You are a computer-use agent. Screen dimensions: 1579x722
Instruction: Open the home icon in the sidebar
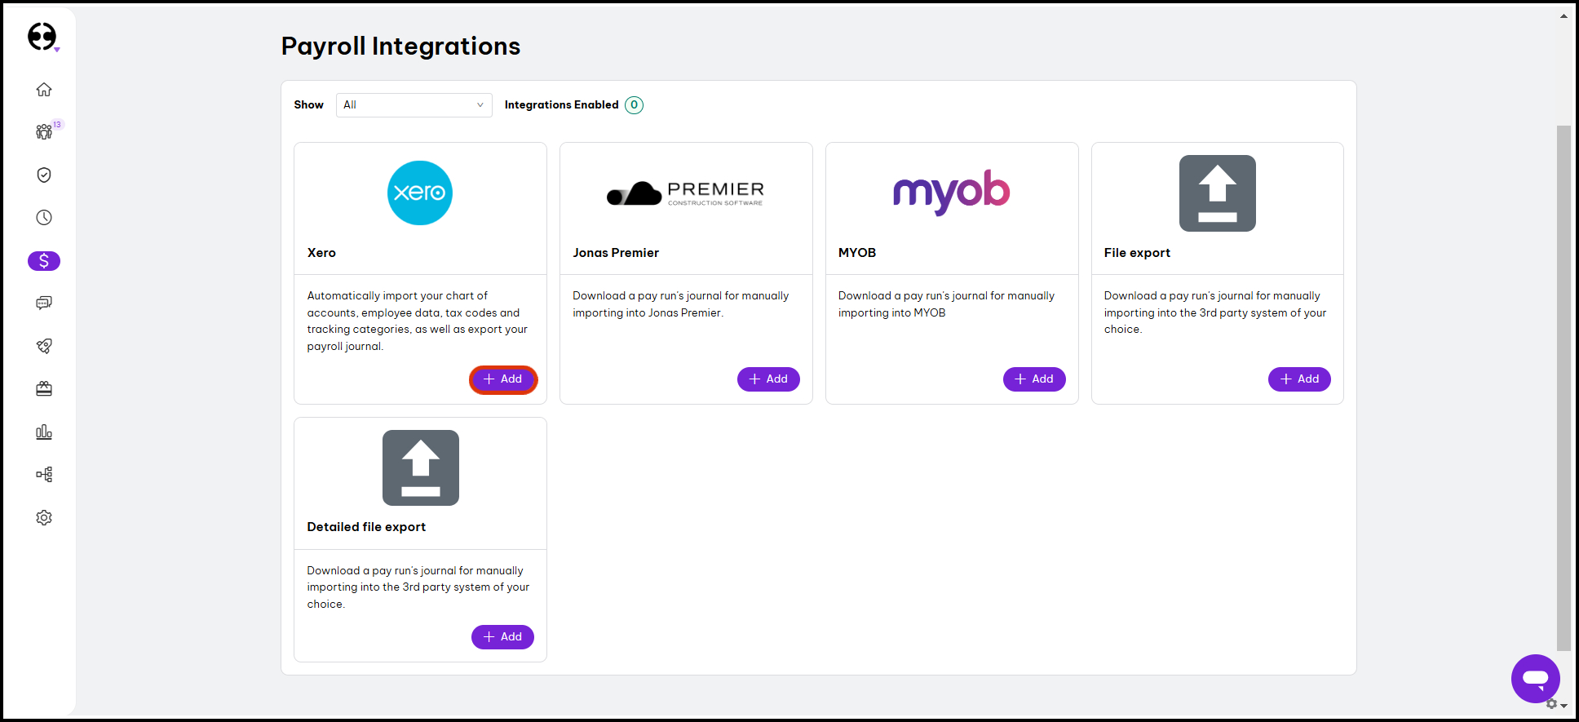pos(44,89)
